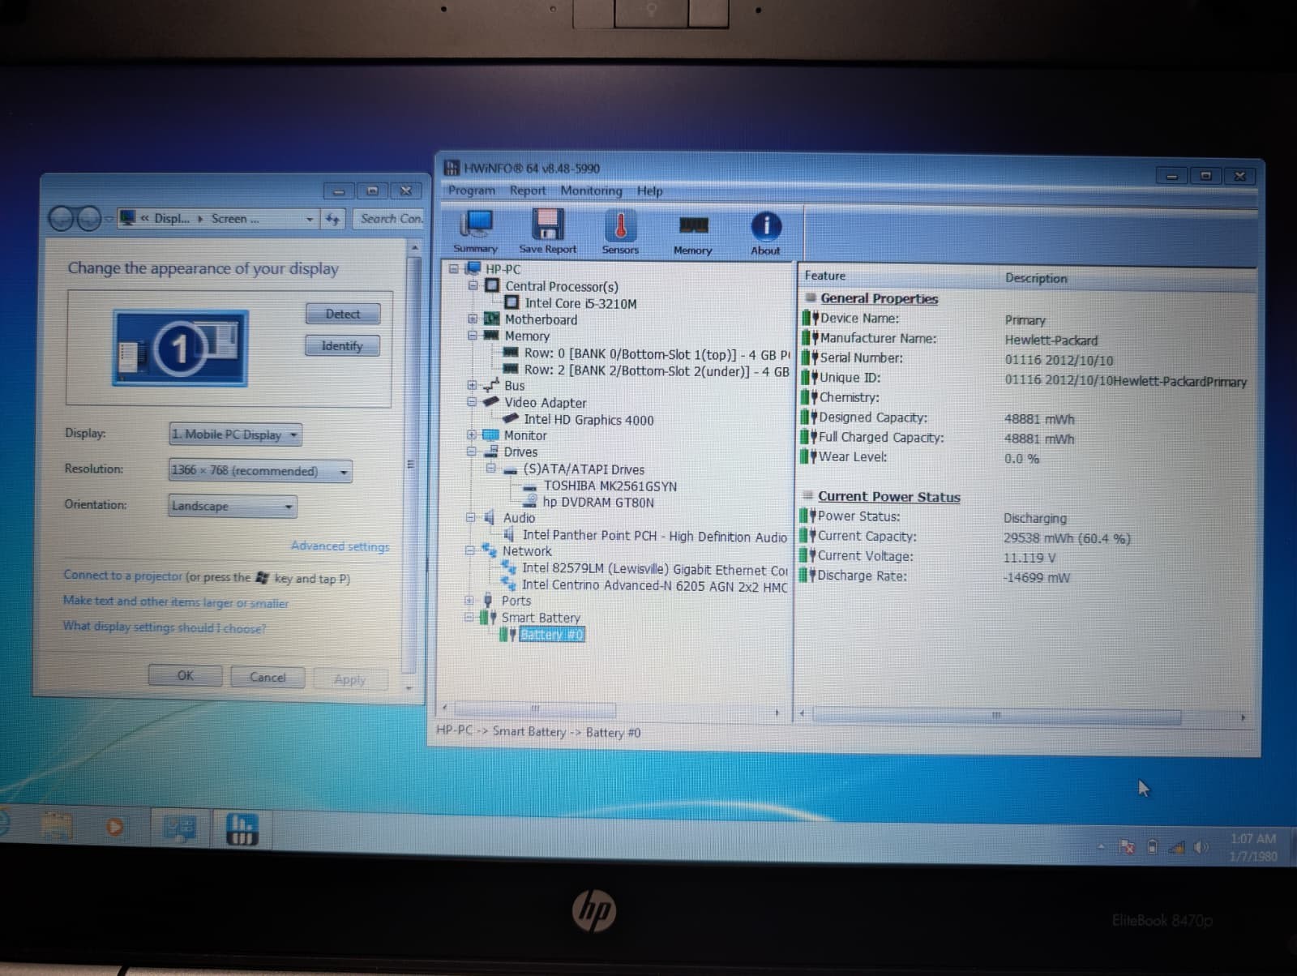Click the taskbar clock showing 1:07 AM
1297x976 pixels.
click(x=1253, y=847)
